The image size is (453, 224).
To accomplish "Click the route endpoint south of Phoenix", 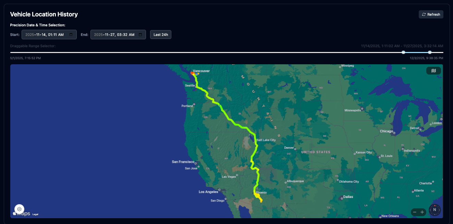I will pyautogui.click(x=261, y=201).
